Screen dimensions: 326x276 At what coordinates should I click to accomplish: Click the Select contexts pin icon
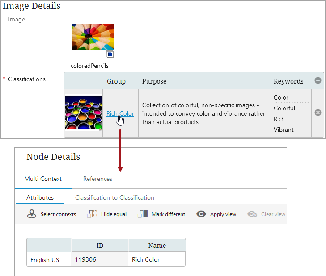tap(31, 214)
